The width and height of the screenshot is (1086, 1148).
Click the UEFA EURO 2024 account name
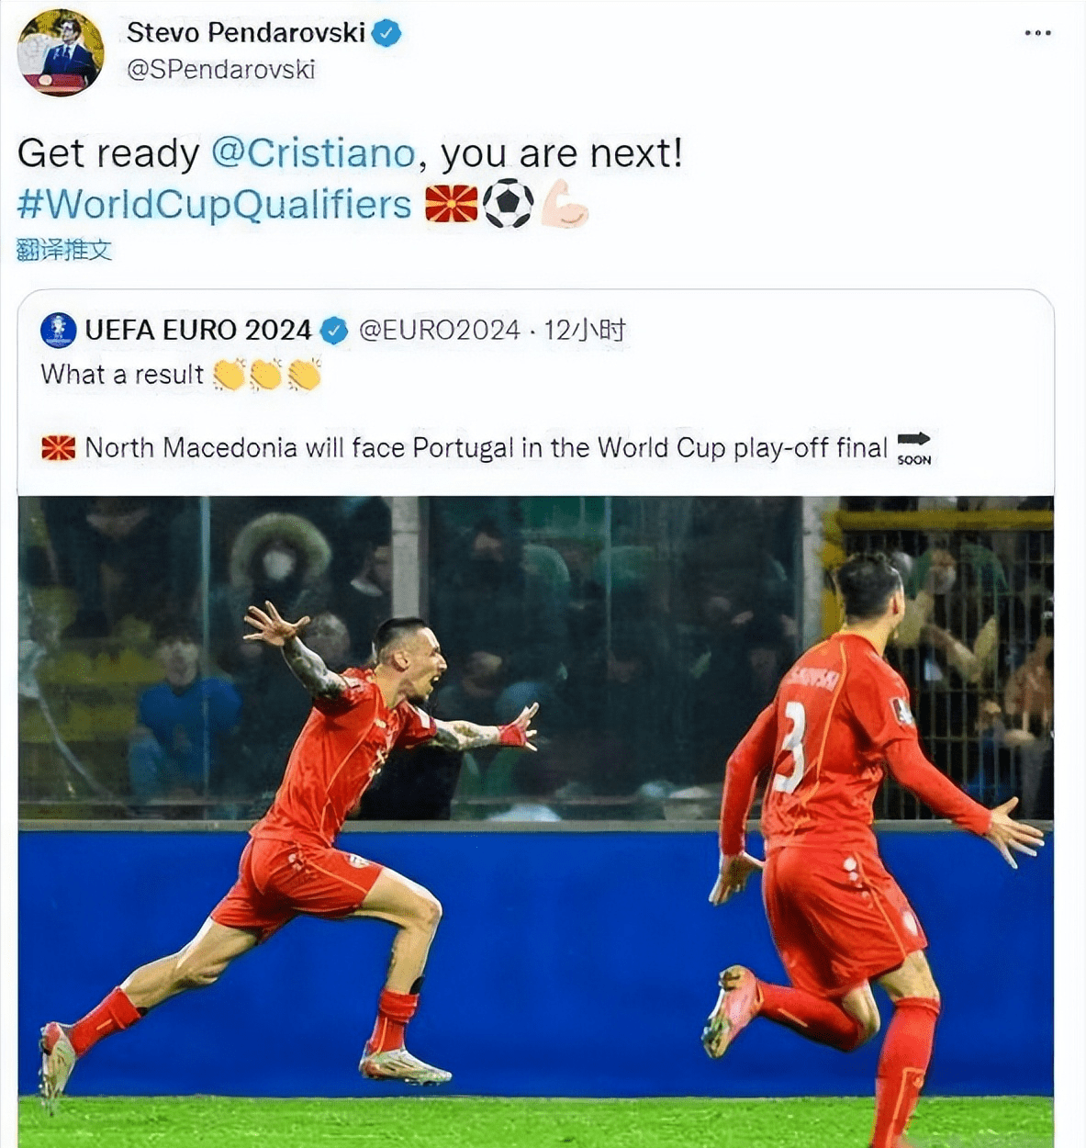pos(198,331)
